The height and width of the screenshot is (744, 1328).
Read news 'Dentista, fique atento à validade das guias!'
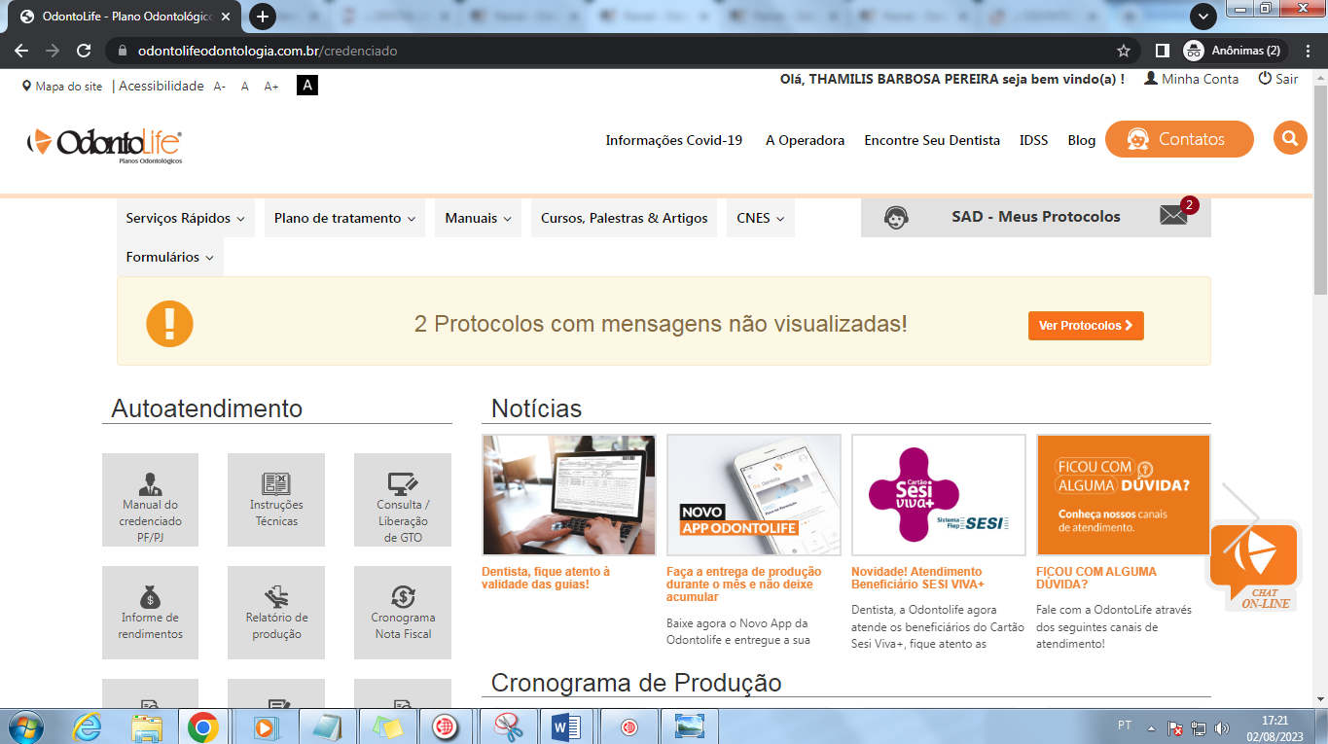pos(546,578)
